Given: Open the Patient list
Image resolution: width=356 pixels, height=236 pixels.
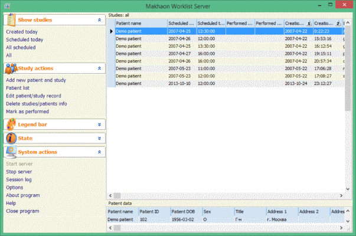Looking at the screenshot, I should [x=18, y=88].
